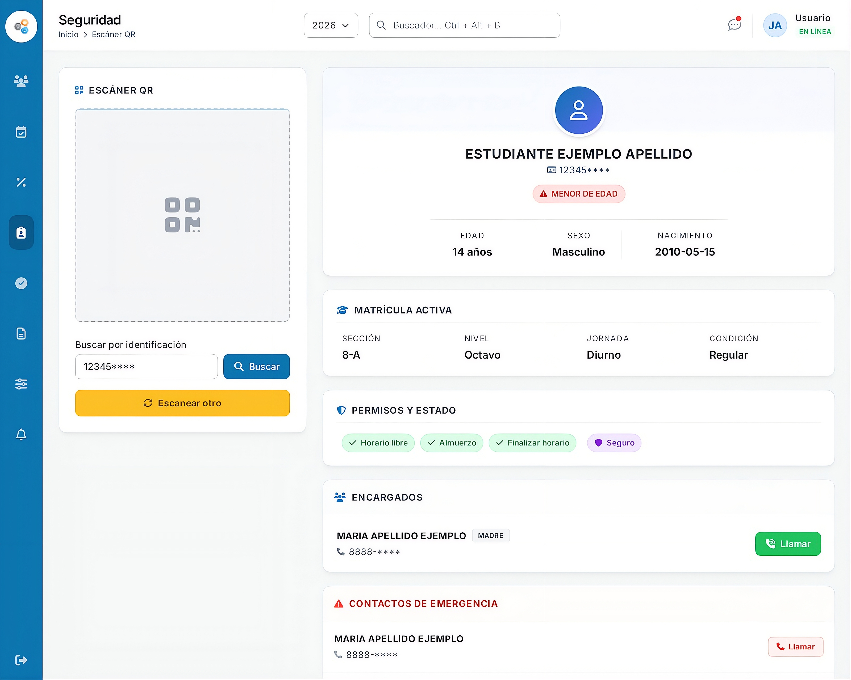851x680 pixels.
Task: Click the blue Buscar button
Action: point(257,367)
